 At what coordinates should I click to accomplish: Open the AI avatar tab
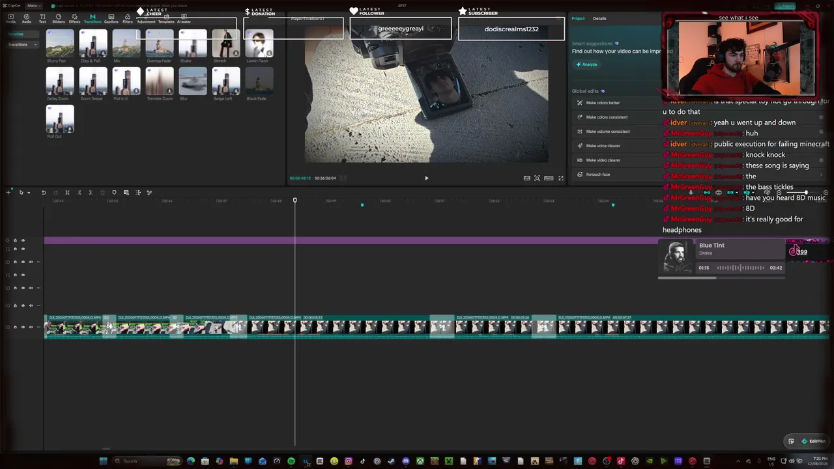click(184, 18)
